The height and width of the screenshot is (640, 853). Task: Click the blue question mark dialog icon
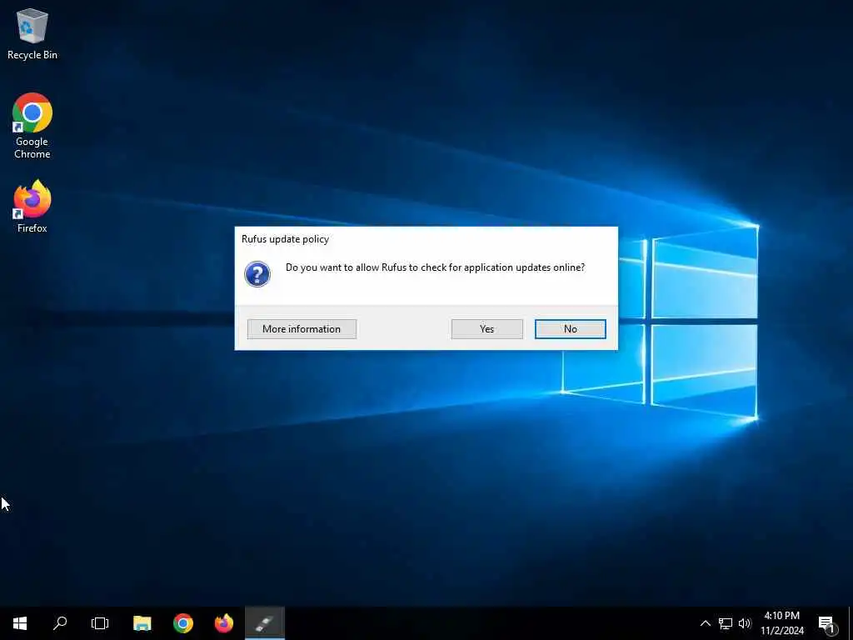coord(257,273)
